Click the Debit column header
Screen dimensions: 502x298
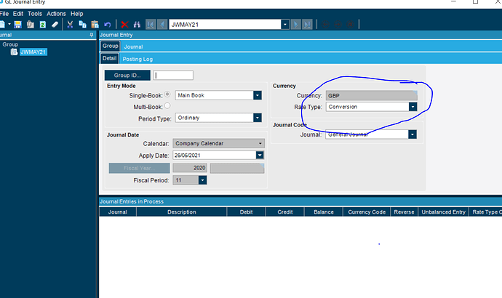pyautogui.click(x=246, y=212)
